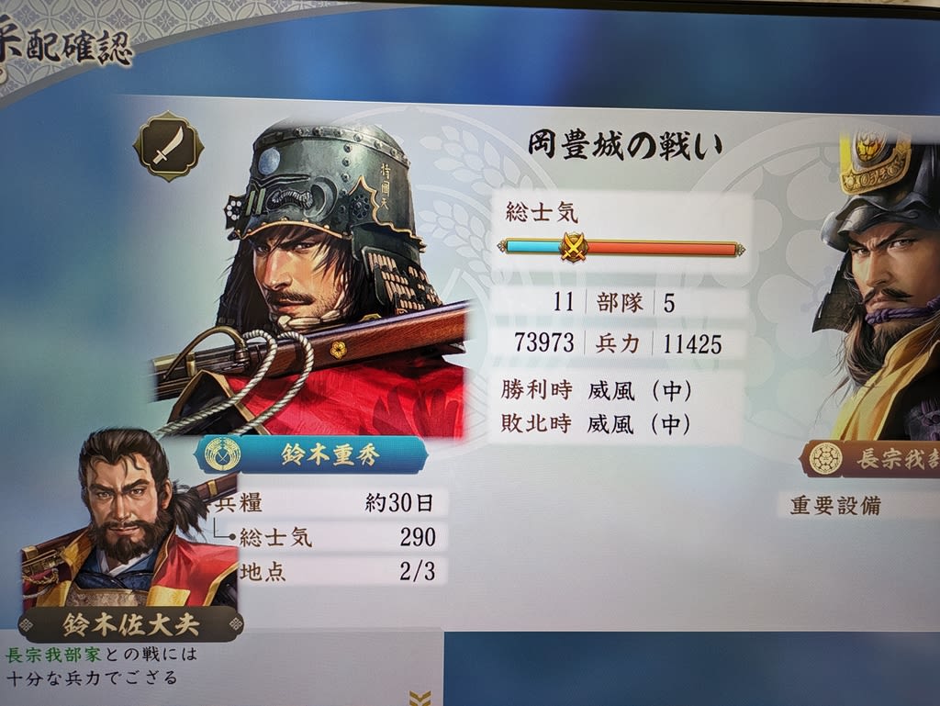Screen dimensions: 940x706
Task: Click the crossed-swords morale marker
Action: (x=574, y=247)
